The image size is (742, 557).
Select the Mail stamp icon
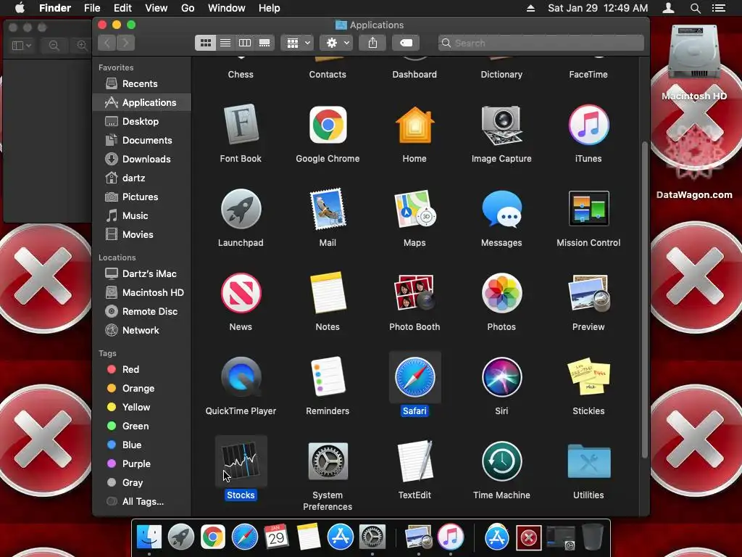[x=328, y=209]
